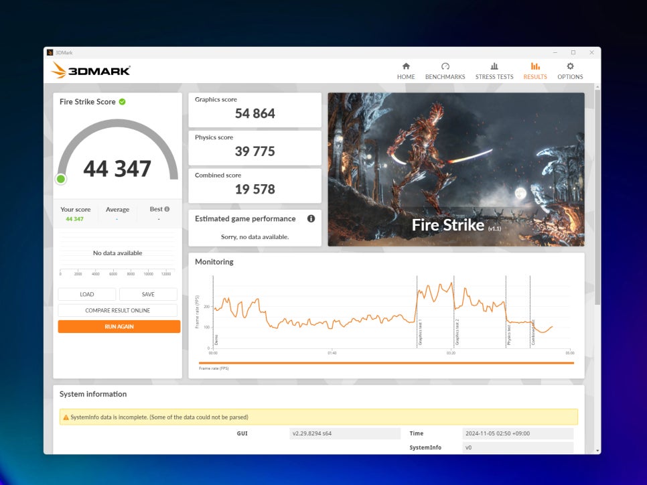Click the Fire Strike Score title
The image size is (647, 485).
tap(88, 102)
